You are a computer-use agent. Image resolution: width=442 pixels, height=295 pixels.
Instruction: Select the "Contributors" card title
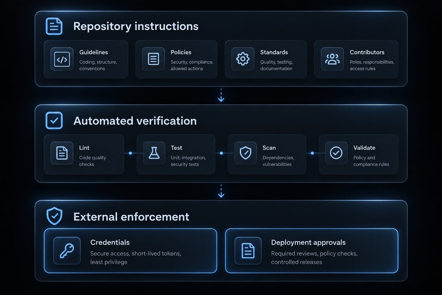click(x=367, y=52)
